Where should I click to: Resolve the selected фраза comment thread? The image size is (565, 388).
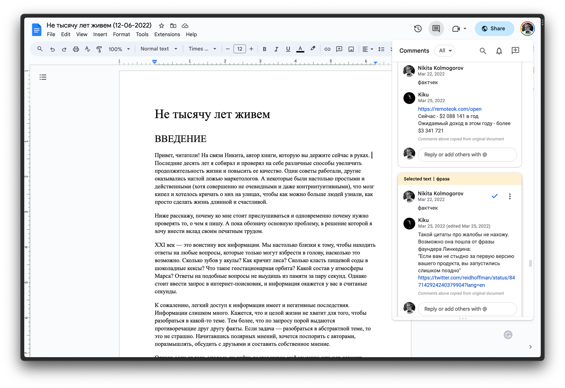click(x=494, y=196)
